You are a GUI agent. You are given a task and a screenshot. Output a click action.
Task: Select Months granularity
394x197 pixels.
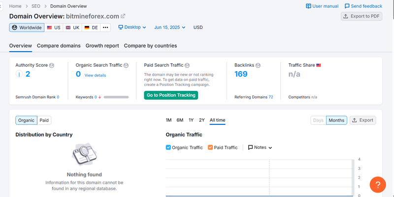pos(336,120)
